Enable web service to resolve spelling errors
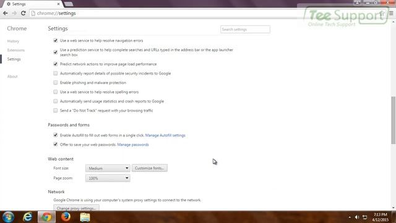 [x=55, y=92]
